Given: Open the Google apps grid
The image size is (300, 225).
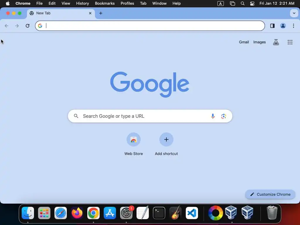Looking at the screenshot, I should pos(290,42).
